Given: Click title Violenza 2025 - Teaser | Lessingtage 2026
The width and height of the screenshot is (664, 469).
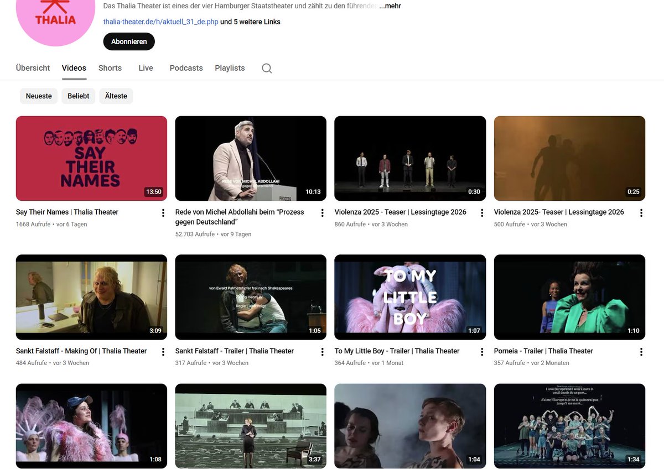Looking at the screenshot, I should (x=400, y=212).
